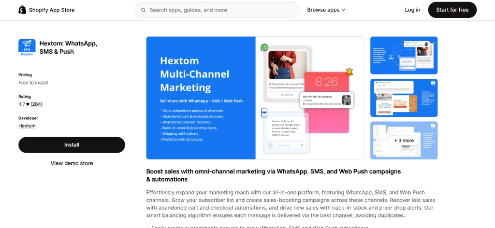495x228 pixels.
Task: Click the 4.7 rating value
Action: [x=22, y=104]
